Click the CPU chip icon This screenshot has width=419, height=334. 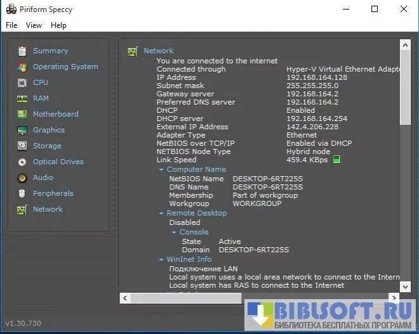(22, 82)
